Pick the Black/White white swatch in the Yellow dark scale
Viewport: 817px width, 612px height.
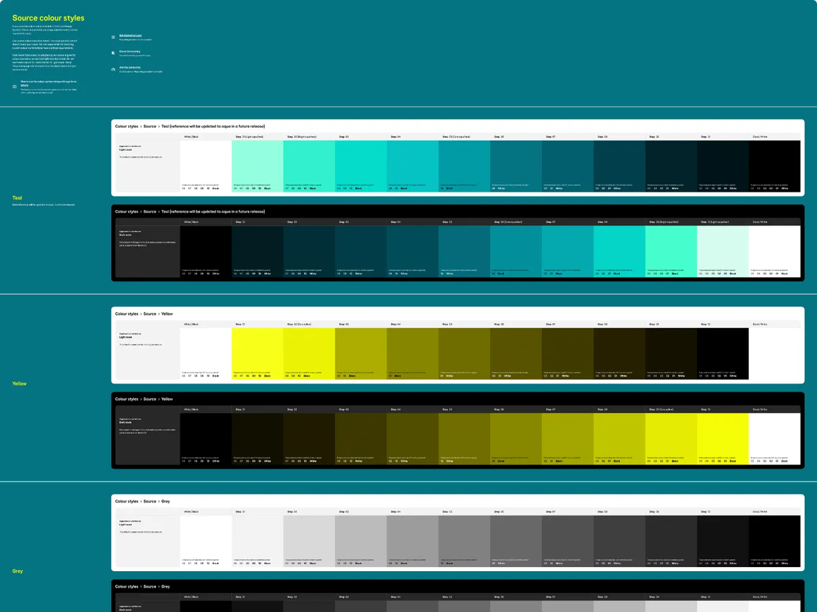pyautogui.click(x=775, y=439)
